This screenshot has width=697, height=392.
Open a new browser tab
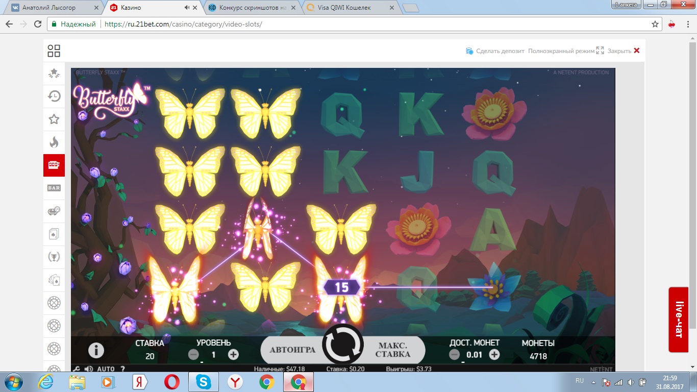click(411, 8)
